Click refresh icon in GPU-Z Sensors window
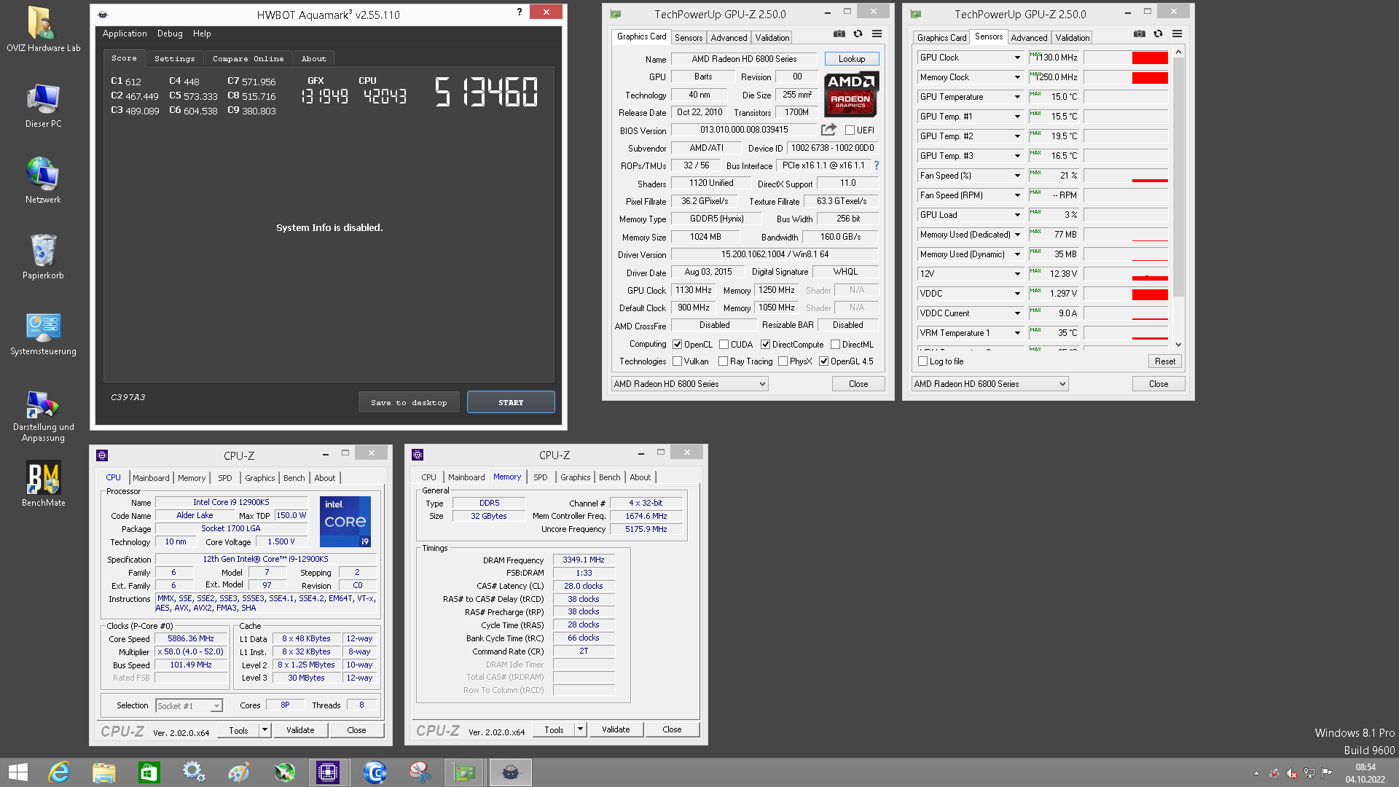1399x787 pixels. coord(1159,34)
